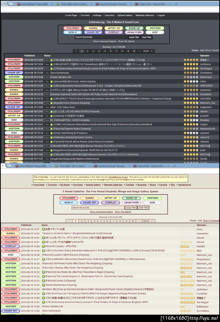Open My Home in light window navigation
220x322 pixels.
tap(65, 185)
